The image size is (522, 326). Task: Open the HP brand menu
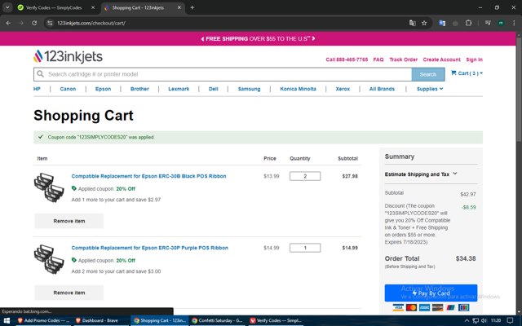coord(37,89)
